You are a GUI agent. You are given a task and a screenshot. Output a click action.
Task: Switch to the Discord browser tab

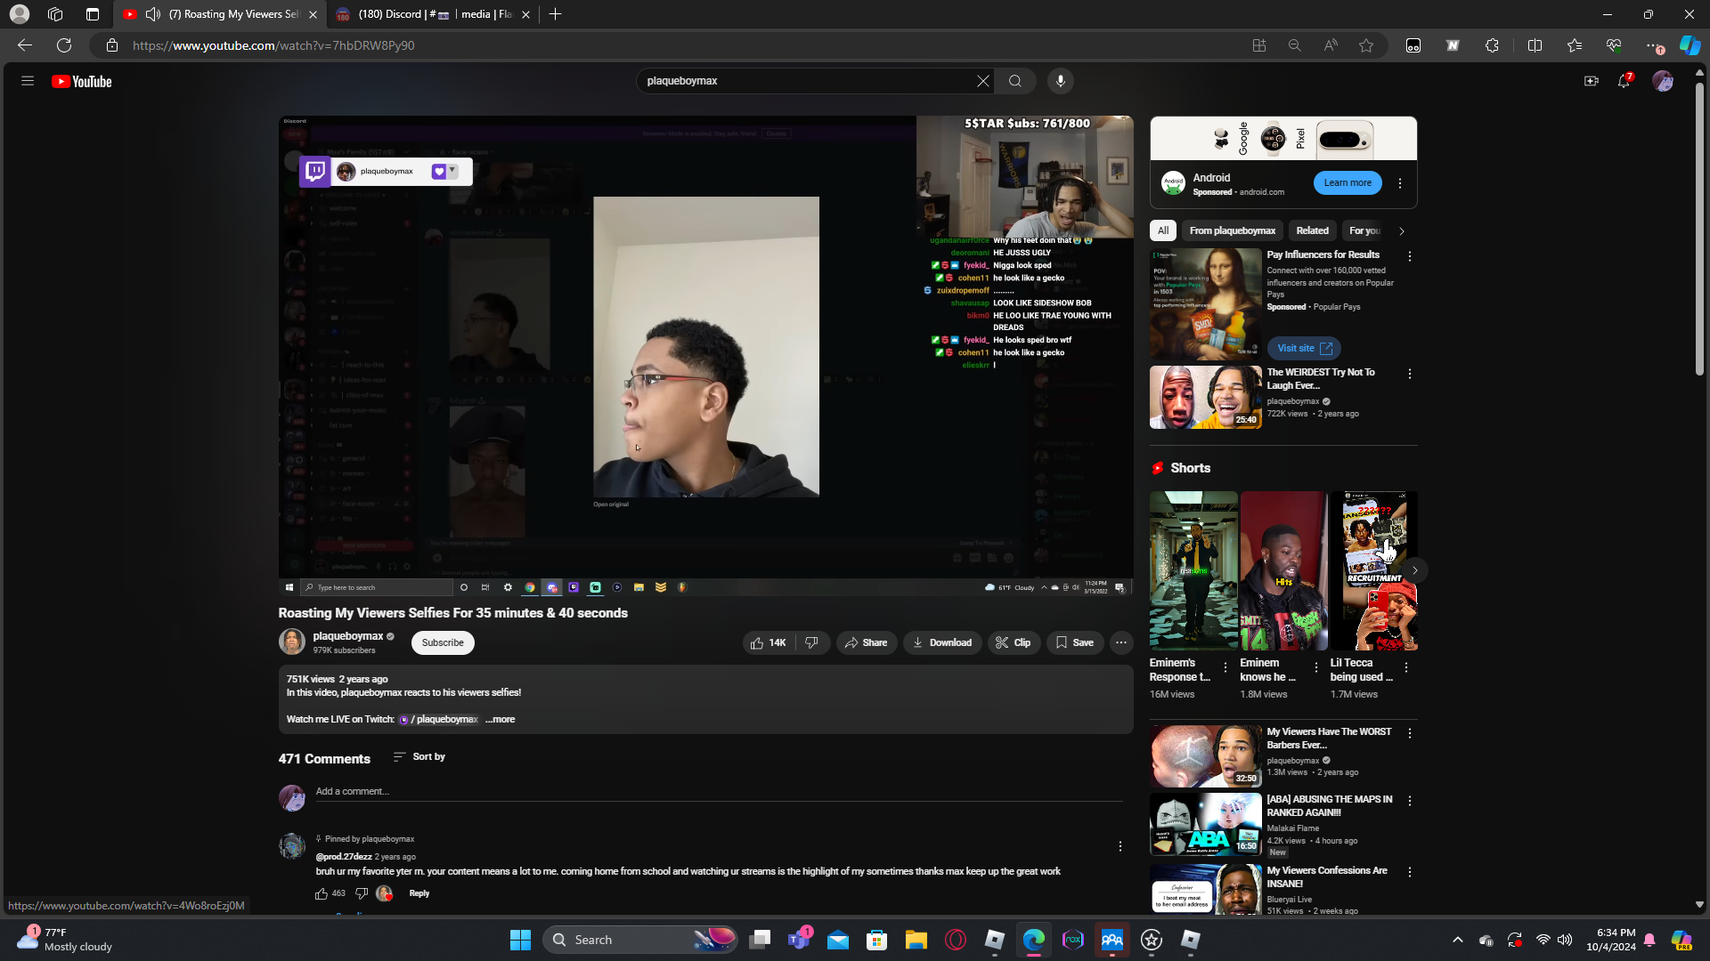click(x=433, y=14)
